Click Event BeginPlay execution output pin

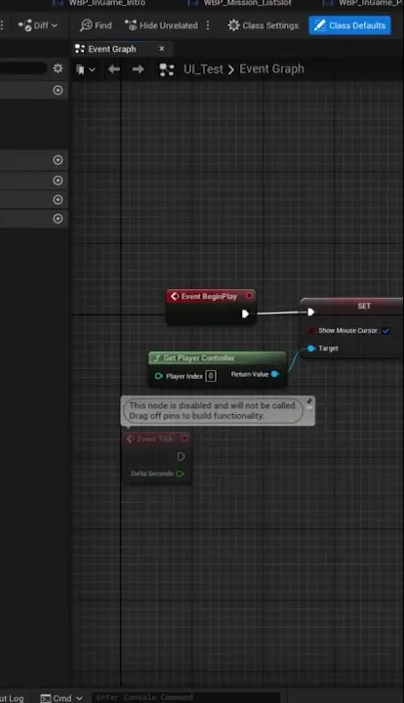coord(245,313)
